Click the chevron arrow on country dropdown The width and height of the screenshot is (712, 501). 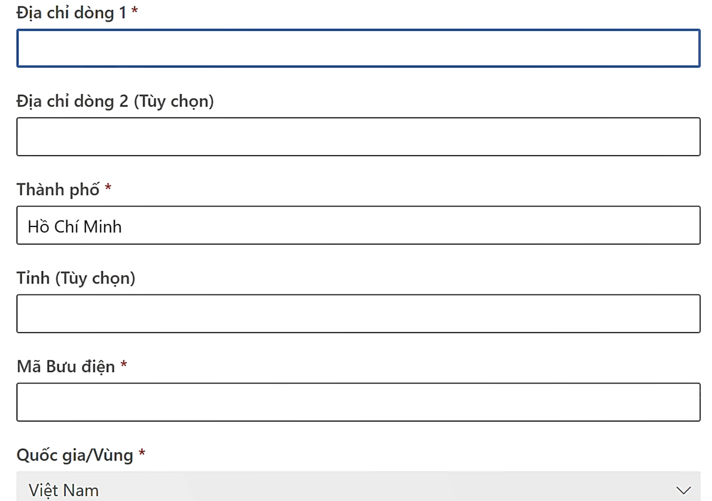click(x=683, y=490)
